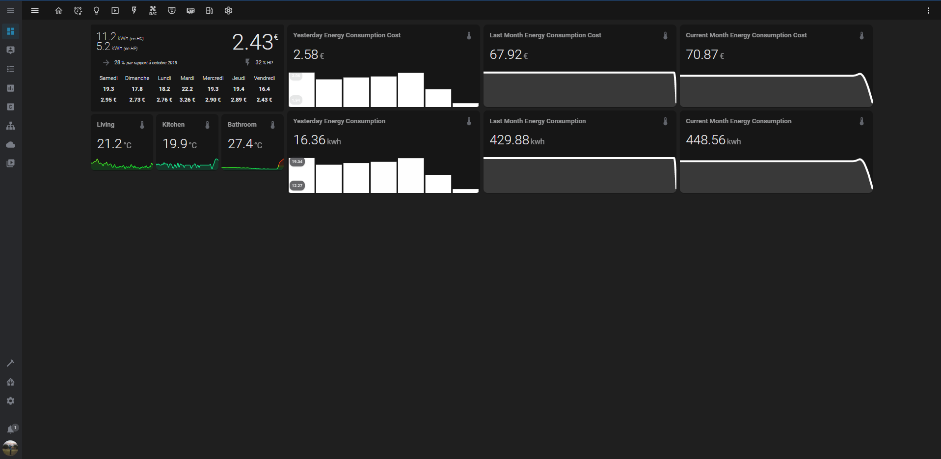941x459 pixels.
Task: Select the Mercredi column in weekly history
Action: [x=213, y=89]
